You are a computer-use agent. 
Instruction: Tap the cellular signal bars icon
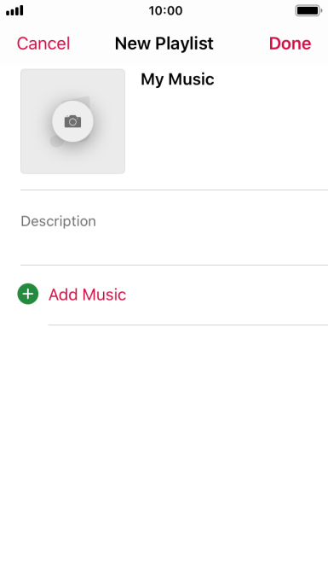tap(14, 10)
